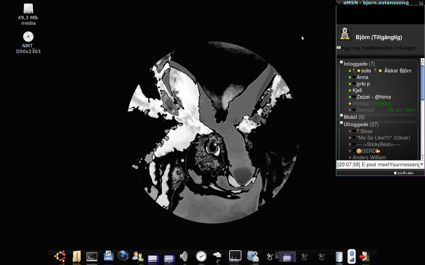425x265 pixels.
Task: Open the two-people contacts icon in dock
Action: (138, 256)
